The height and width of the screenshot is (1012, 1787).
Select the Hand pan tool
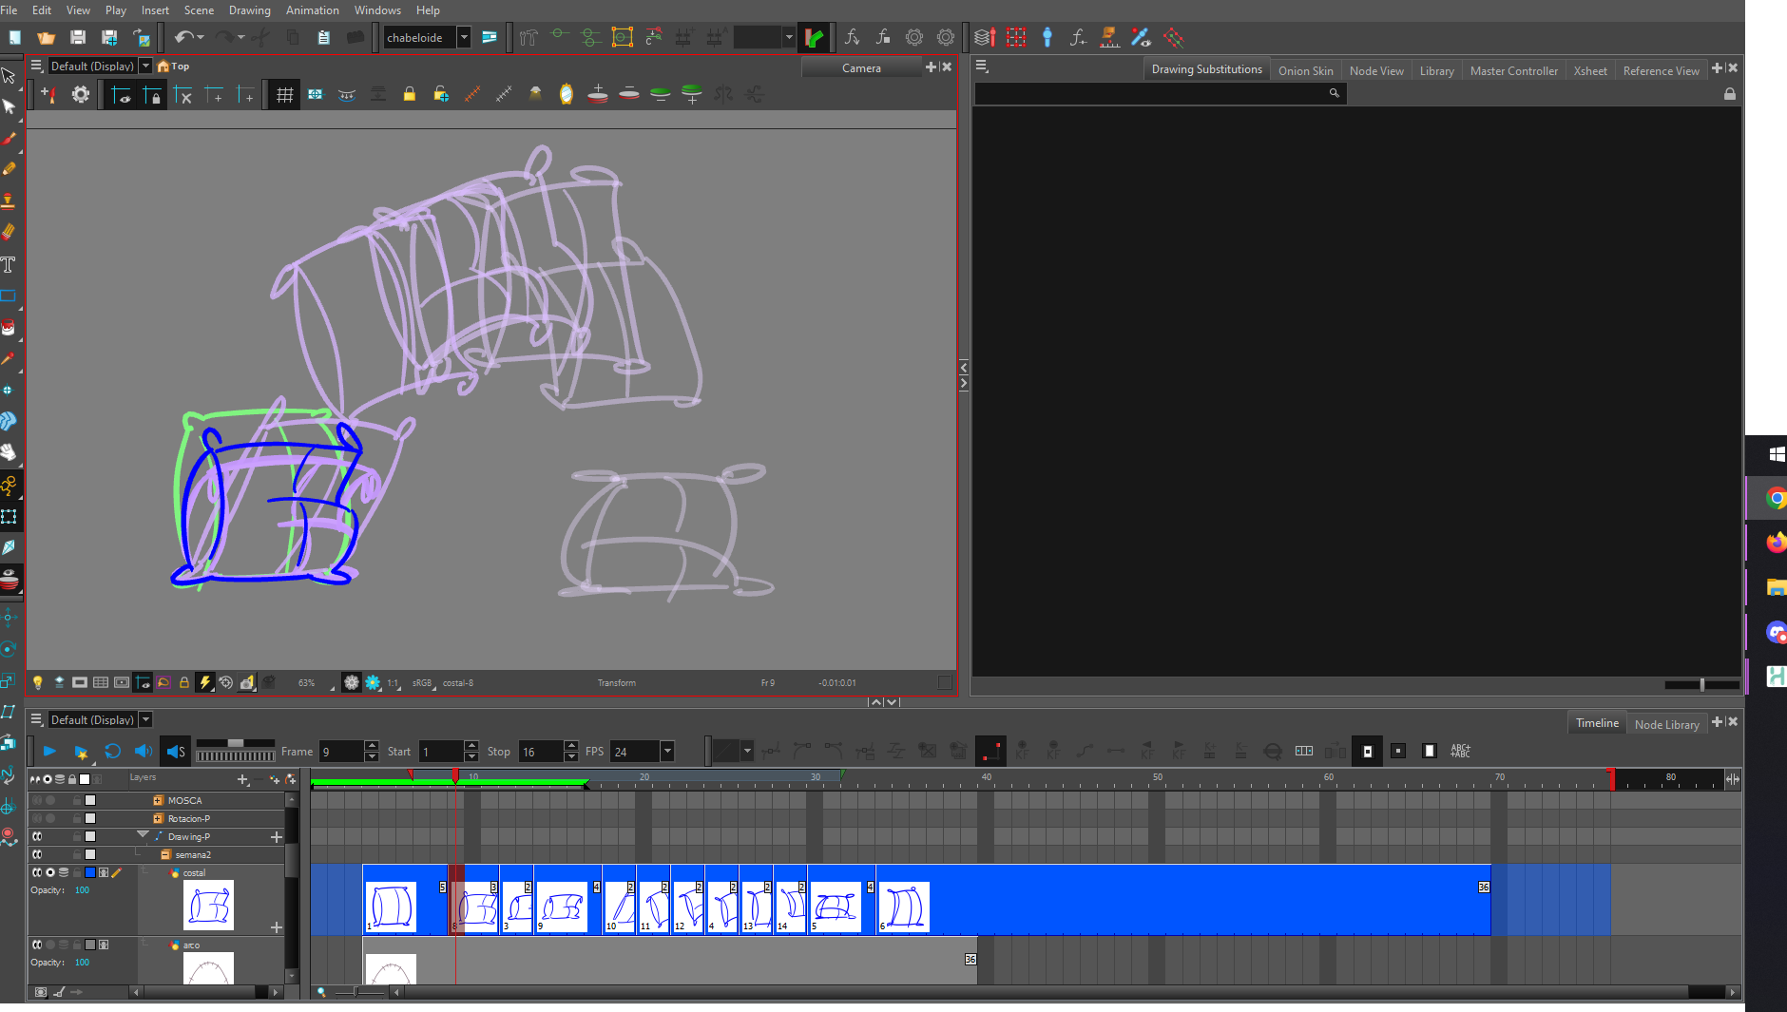point(10,452)
